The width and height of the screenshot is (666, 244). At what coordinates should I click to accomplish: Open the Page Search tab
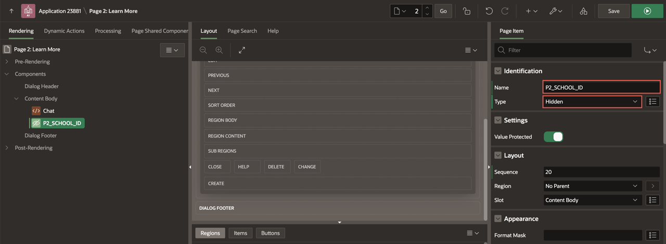pyautogui.click(x=242, y=31)
